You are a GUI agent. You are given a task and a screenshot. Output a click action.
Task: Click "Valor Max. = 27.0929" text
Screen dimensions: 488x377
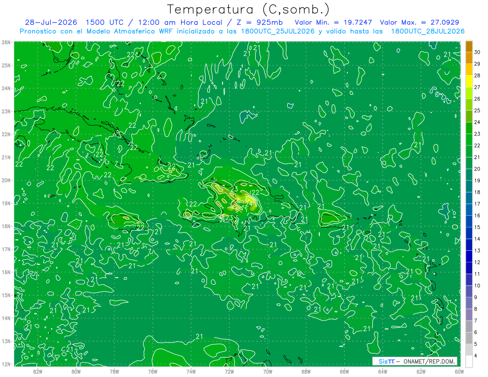[419, 22]
